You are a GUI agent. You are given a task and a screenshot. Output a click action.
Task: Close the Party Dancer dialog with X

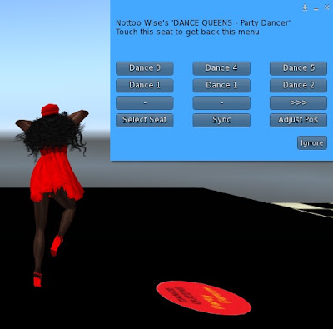[326, 7]
